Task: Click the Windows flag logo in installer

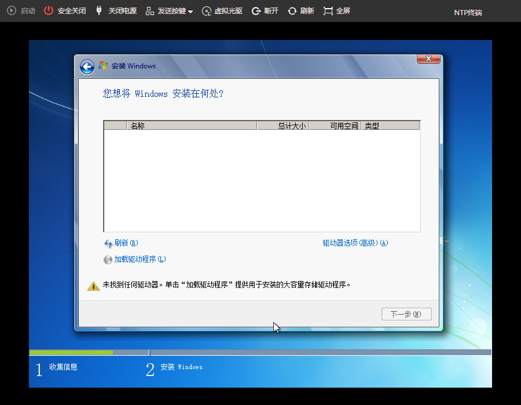Action: pos(103,65)
